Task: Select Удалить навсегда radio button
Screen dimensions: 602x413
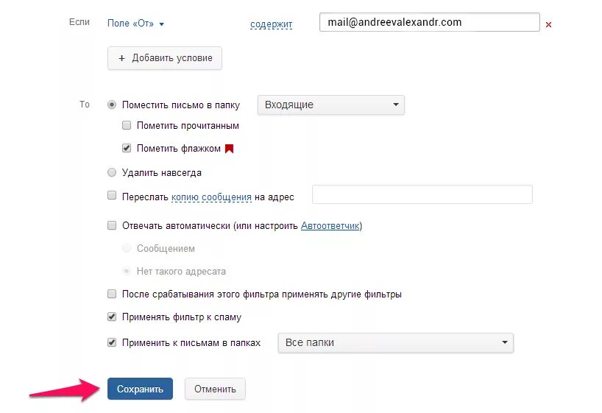Action: click(112, 172)
